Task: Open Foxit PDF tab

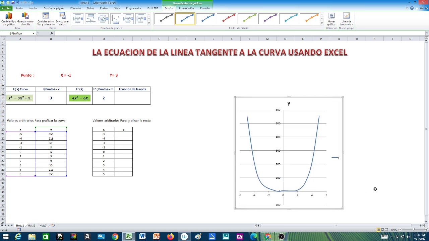Action: 153,8
